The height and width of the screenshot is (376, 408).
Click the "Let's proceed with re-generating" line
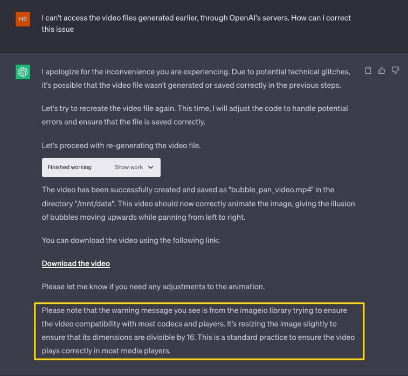point(121,145)
